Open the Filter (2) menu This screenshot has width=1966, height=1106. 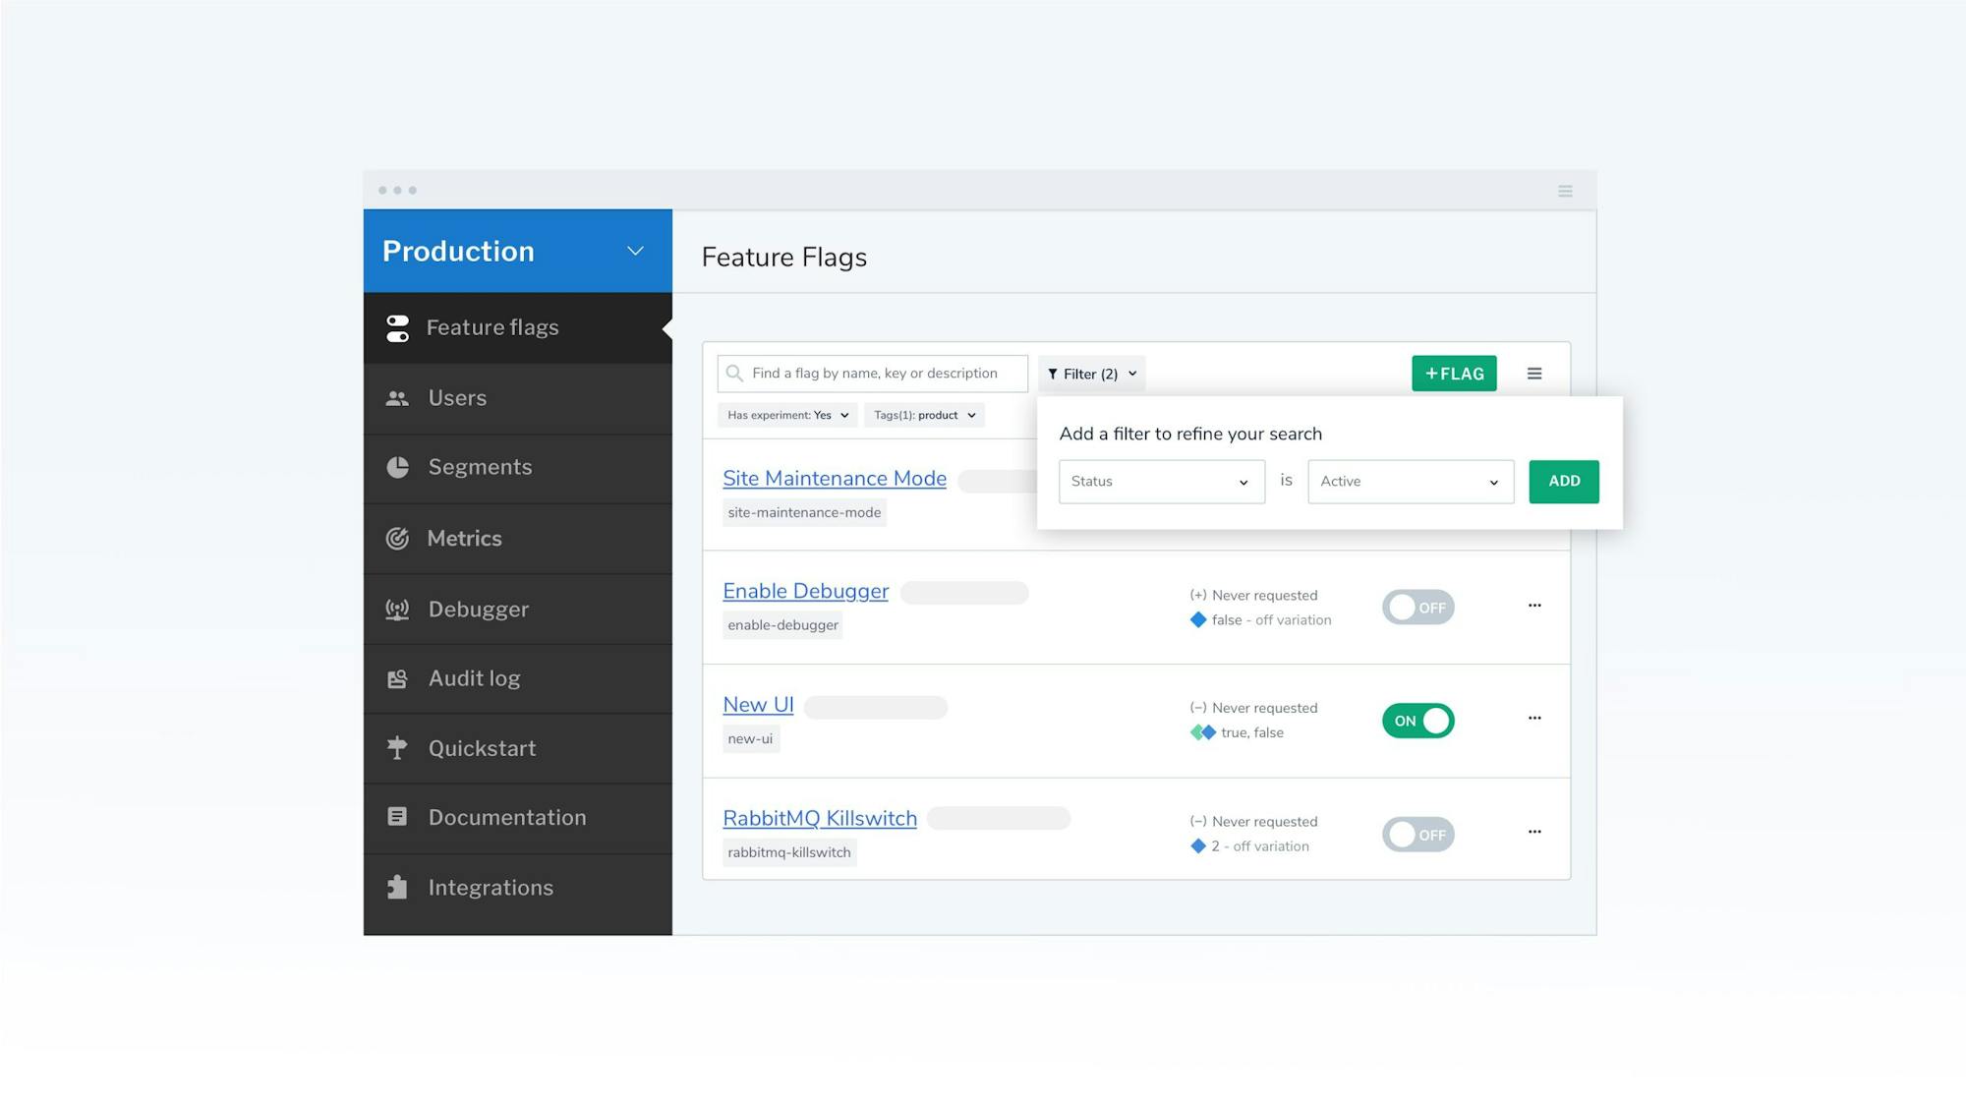tap(1091, 374)
